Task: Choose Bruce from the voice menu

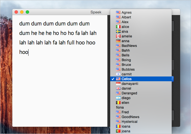Action: click(141, 64)
